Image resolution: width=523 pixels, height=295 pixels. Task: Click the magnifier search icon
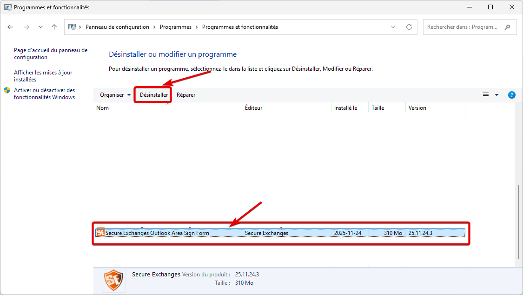click(507, 27)
